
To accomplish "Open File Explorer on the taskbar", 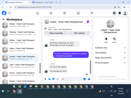I will (36, 87).
